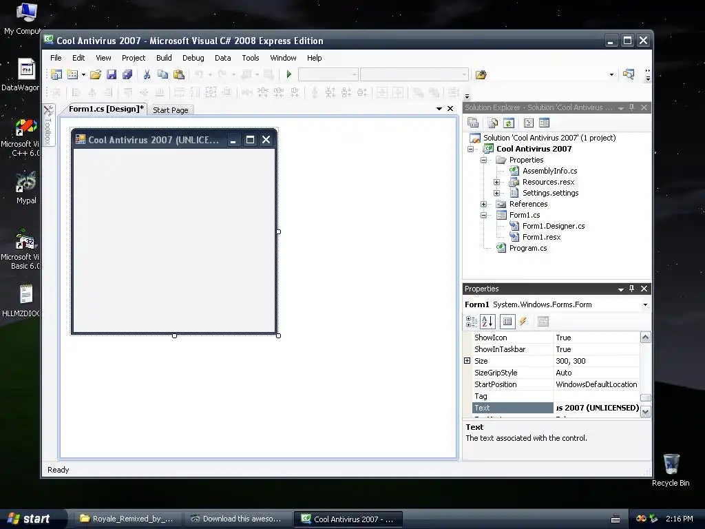Open the active files dropdown arrow in the document well
This screenshot has width=705, height=529.
point(439,109)
